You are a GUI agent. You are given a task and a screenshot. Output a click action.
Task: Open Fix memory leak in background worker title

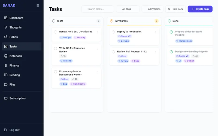coord(70,73)
